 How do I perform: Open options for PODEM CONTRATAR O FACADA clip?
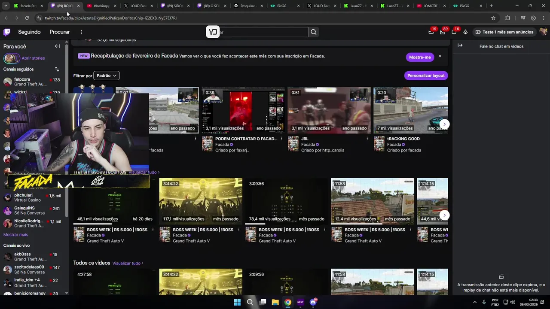[x=281, y=139]
